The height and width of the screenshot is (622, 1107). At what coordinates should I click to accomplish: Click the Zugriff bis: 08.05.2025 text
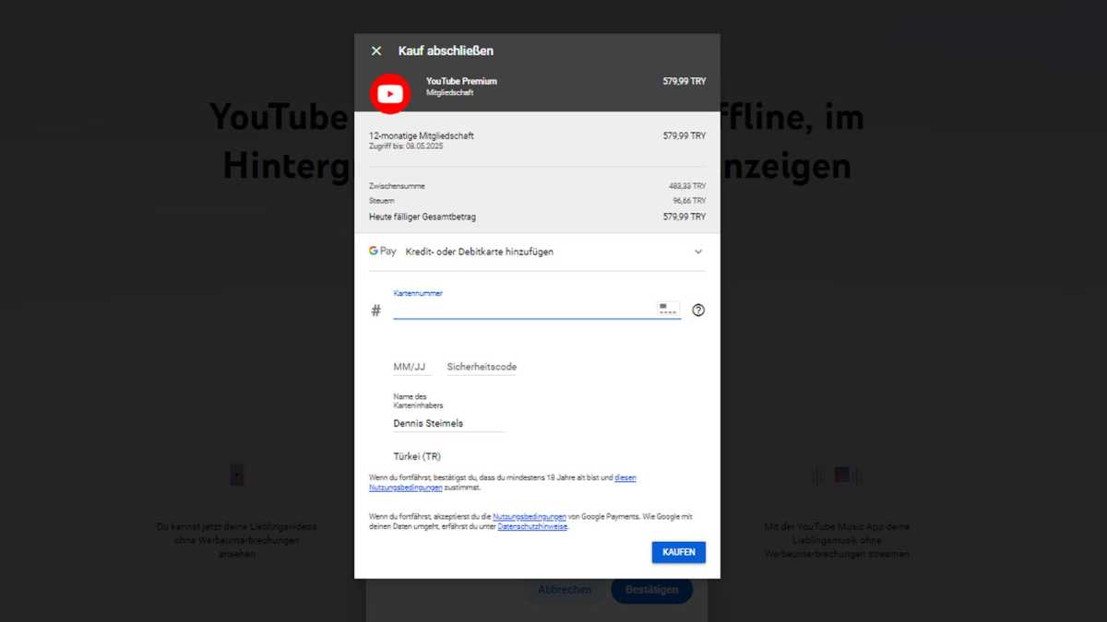406,147
